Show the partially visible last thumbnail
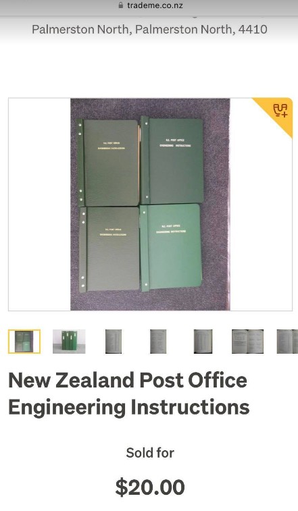298x511 pixels. [x=287, y=341]
